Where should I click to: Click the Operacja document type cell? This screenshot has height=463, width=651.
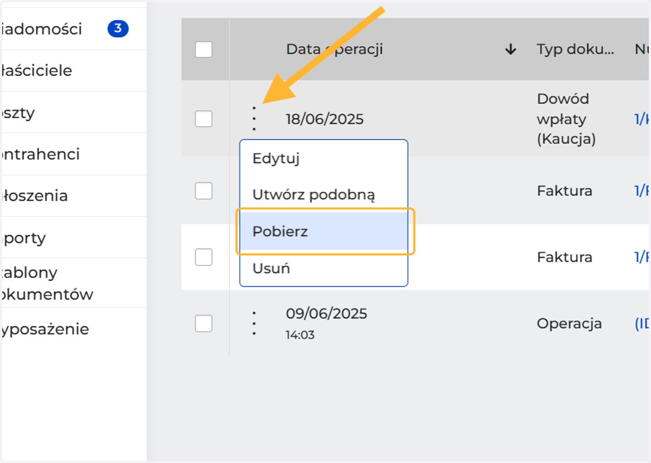coord(570,324)
